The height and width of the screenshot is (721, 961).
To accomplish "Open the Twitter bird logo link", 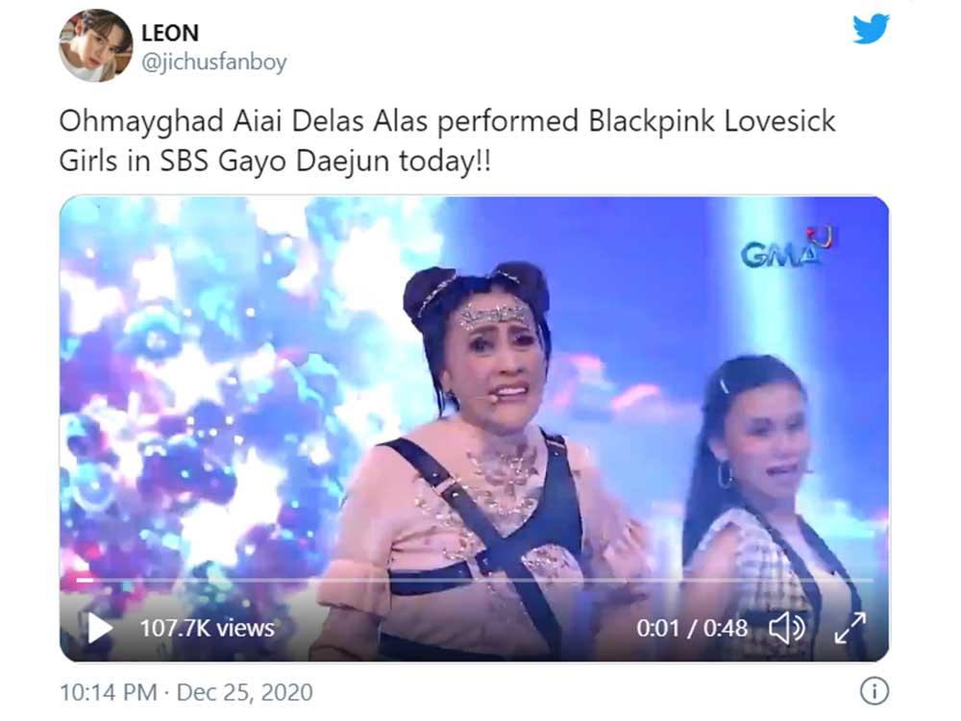I will point(871,29).
